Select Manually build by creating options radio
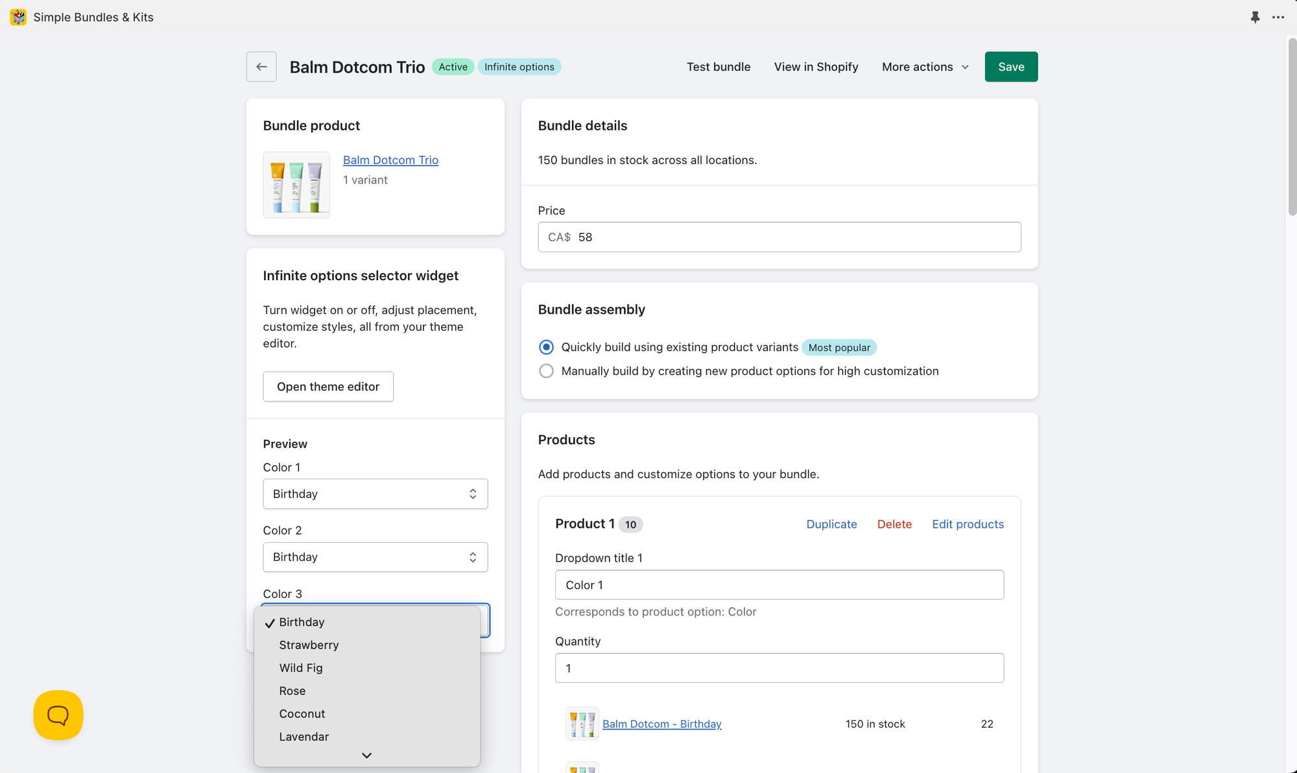This screenshot has height=773, width=1297. [547, 371]
